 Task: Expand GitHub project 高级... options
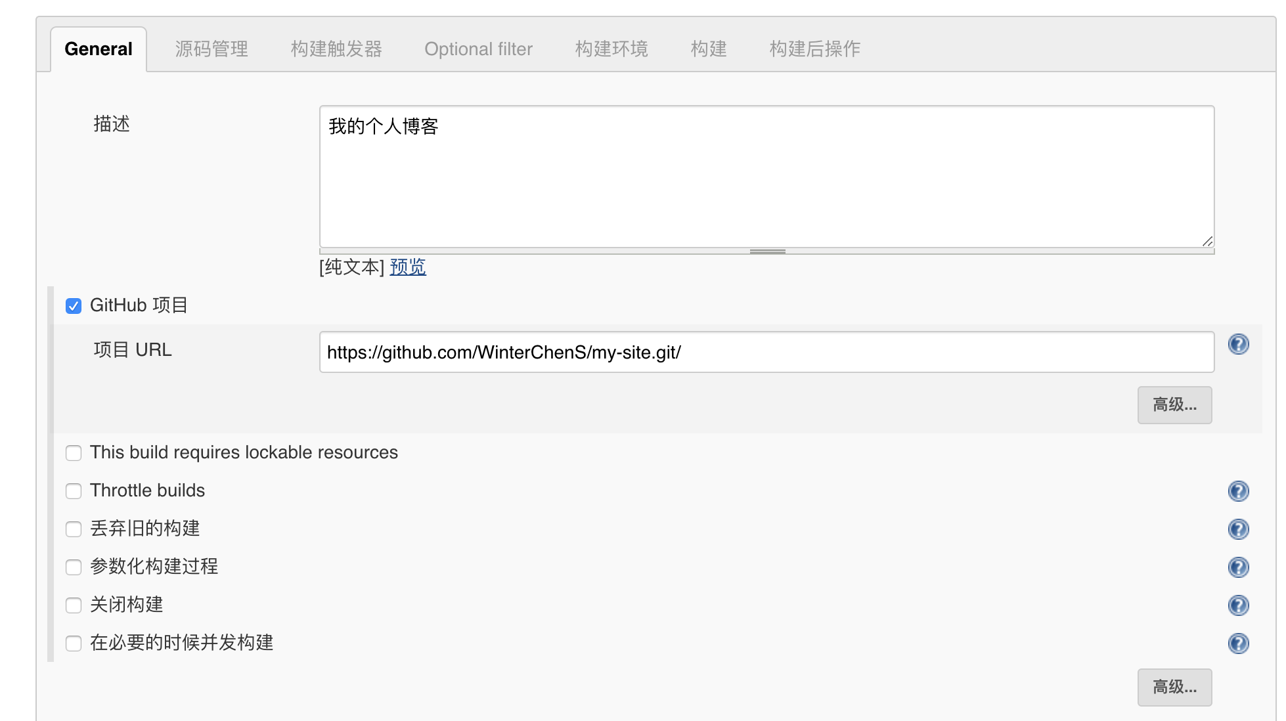pyautogui.click(x=1174, y=405)
